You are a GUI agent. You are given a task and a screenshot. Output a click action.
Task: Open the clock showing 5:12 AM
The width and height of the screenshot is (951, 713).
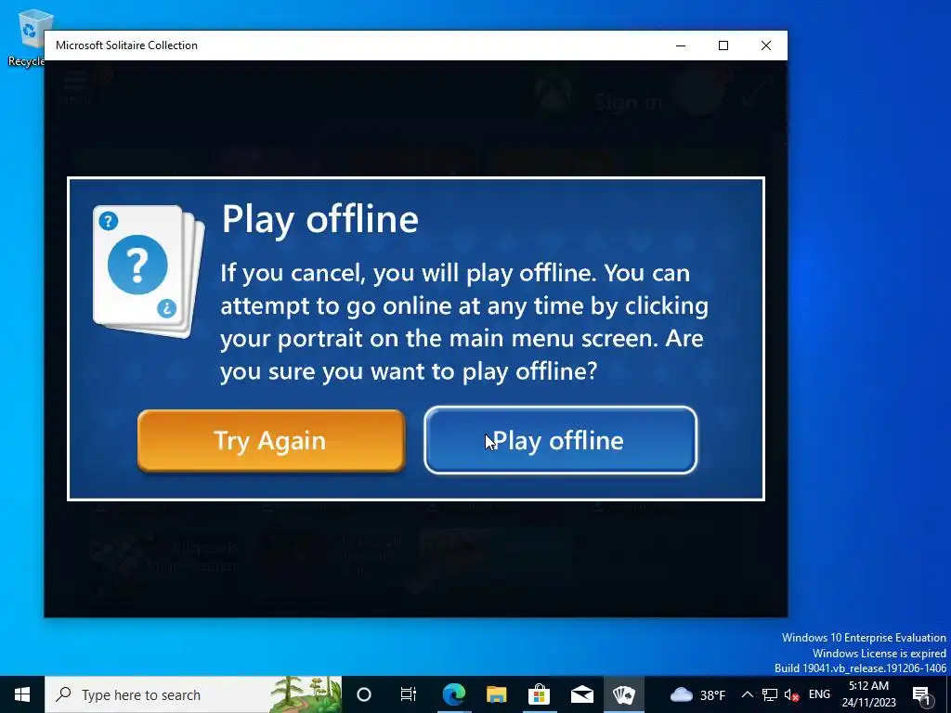pyautogui.click(x=868, y=694)
